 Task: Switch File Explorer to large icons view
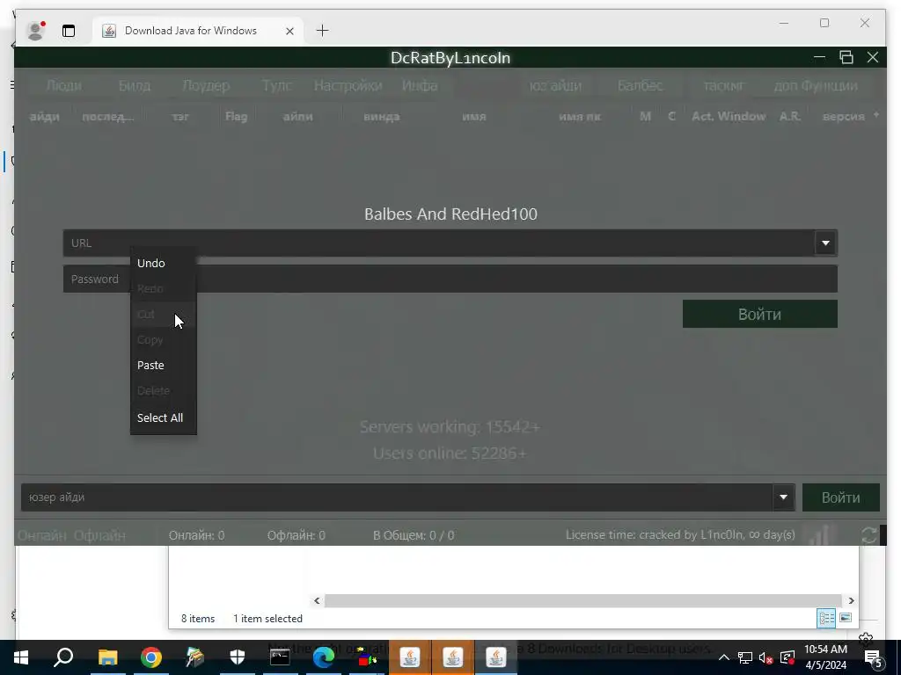coord(846,618)
